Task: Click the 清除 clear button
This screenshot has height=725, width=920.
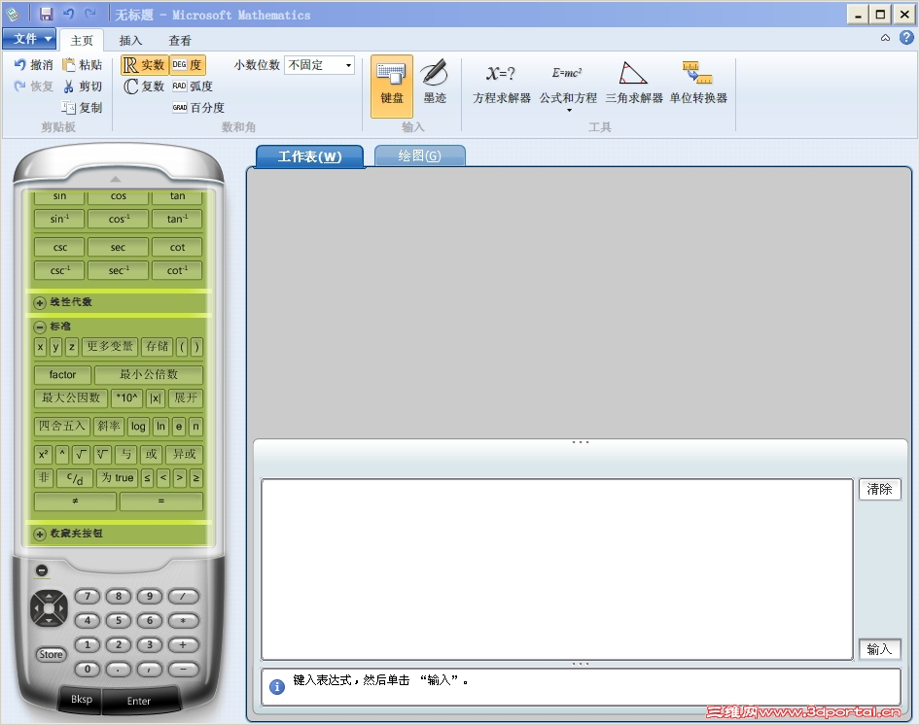Action: (879, 489)
